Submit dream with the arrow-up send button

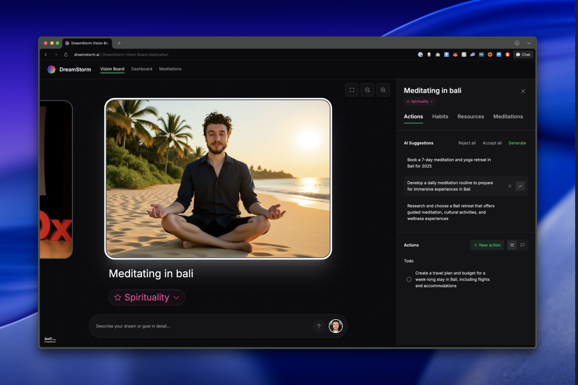click(319, 326)
